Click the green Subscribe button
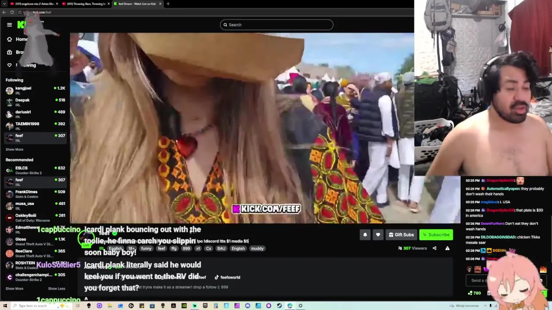The width and height of the screenshot is (552, 310). point(436,235)
